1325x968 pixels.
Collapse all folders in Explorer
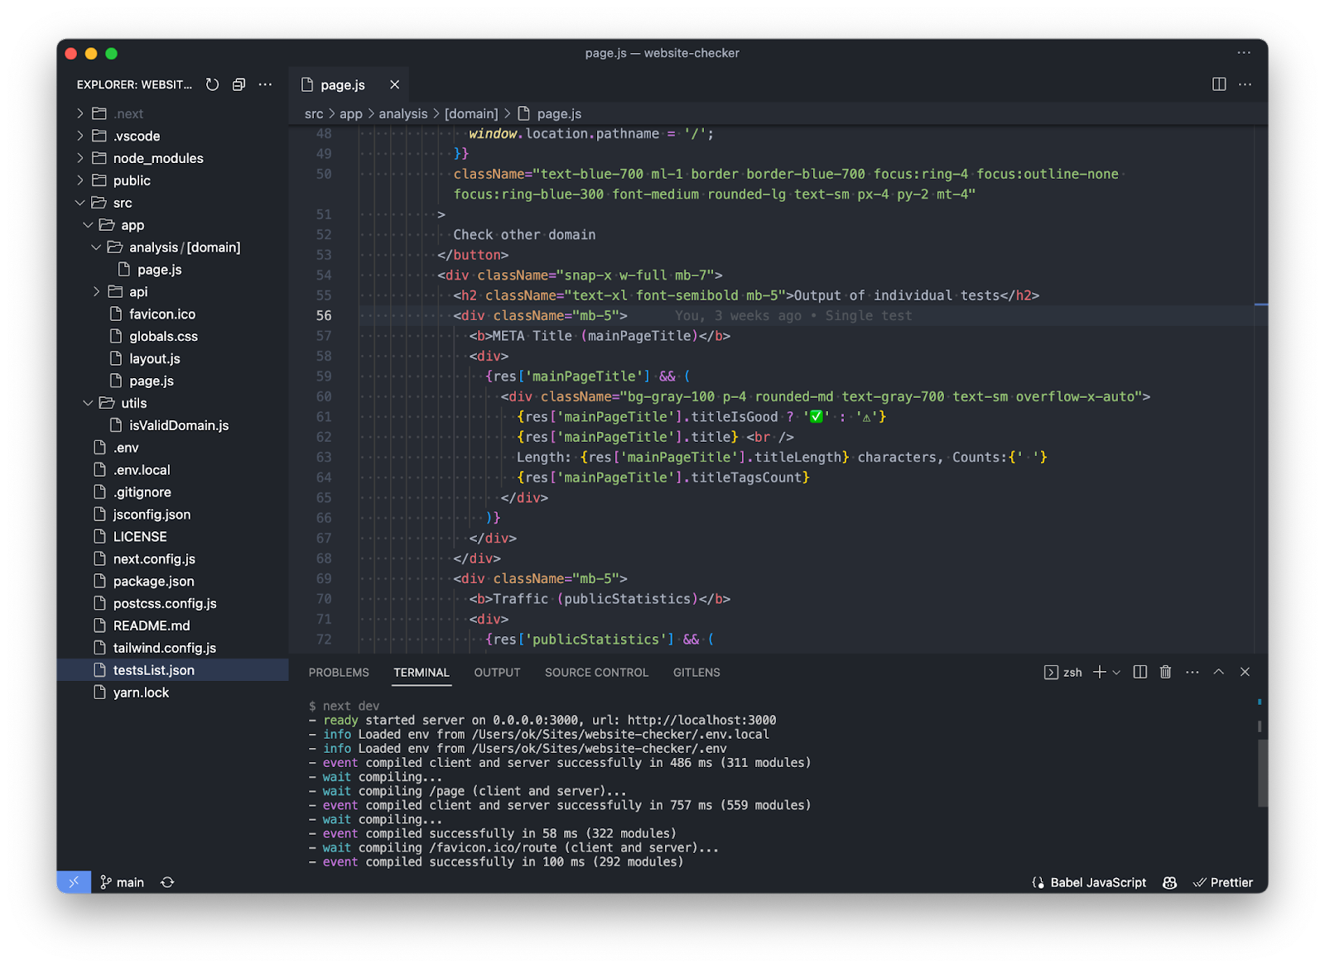(x=238, y=84)
